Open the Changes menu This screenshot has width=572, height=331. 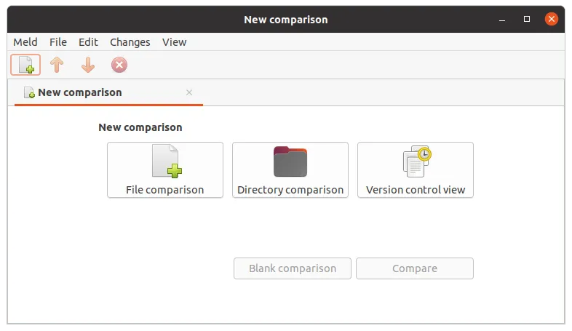pos(130,42)
